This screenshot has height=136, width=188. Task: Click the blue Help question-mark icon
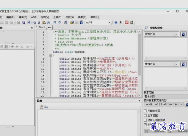(x=116, y=22)
